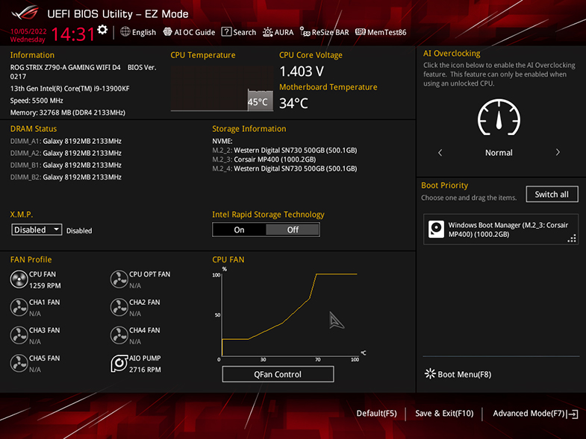Image resolution: width=586 pixels, height=439 pixels.
Task: Click the date 10/05/2022
Action: 28,31
